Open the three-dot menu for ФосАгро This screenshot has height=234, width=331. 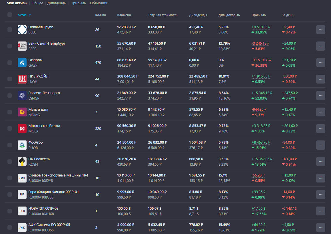[x=320, y=145]
